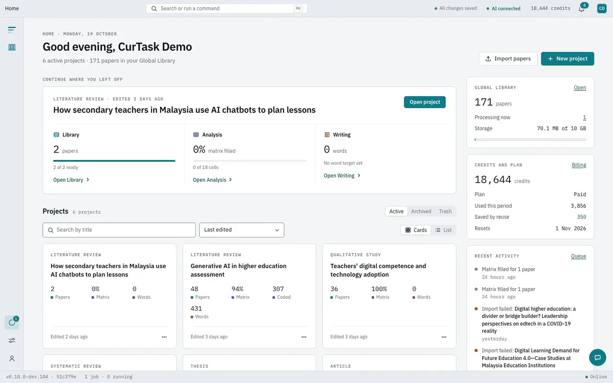This screenshot has width=613, height=383.
Task: Open the notifications bell
Action: (581, 9)
